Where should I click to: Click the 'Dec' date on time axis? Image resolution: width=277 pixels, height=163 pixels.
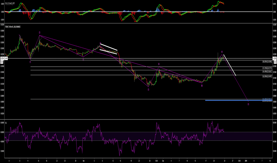pos(163,161)
